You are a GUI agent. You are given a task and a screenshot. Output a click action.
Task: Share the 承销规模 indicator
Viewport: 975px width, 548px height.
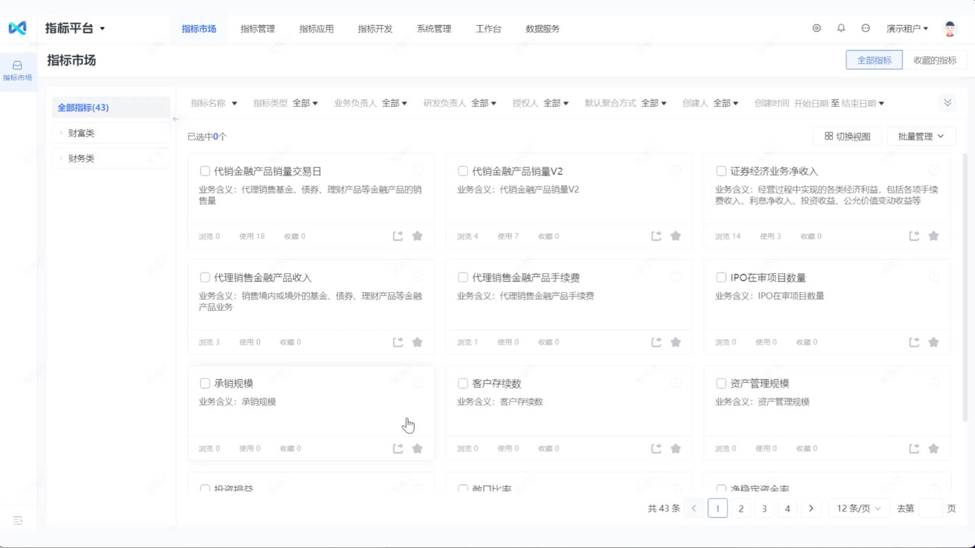[398, 448]
